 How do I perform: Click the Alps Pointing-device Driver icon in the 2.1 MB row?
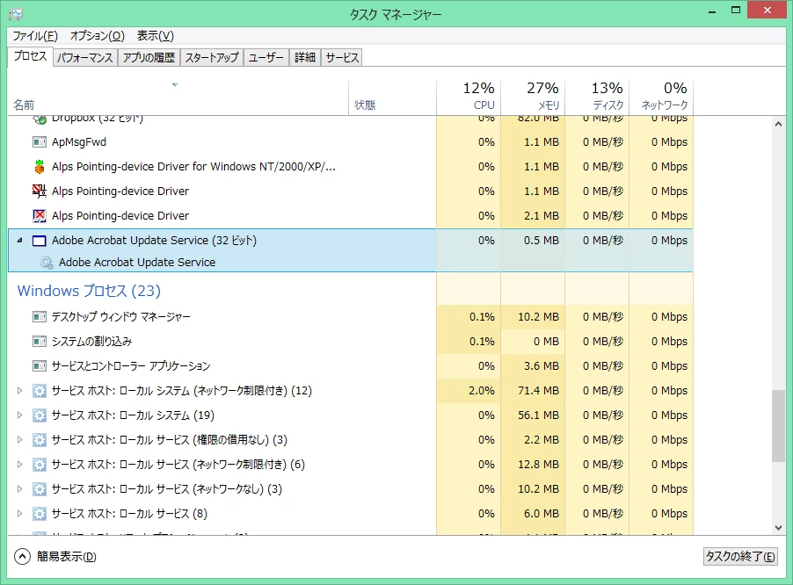(x=40, y=216)
